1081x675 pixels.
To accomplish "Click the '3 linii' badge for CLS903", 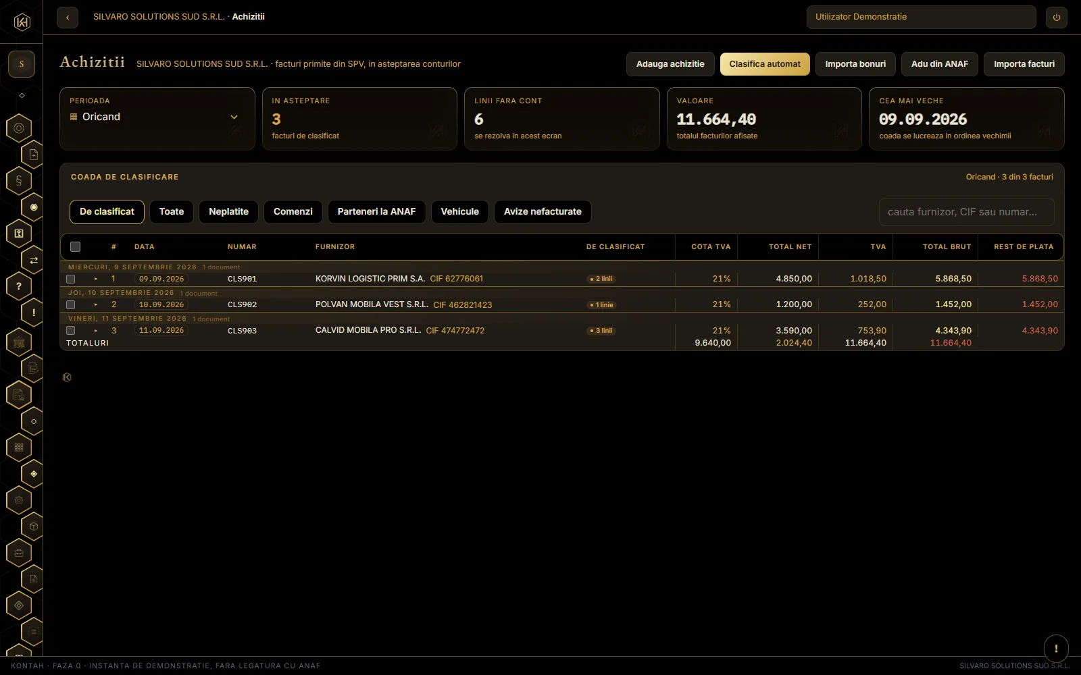I will tap(601, 331).
